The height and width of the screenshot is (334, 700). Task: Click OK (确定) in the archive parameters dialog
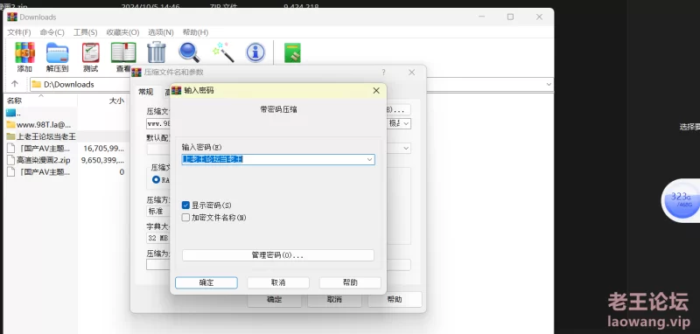click(274, 300)
